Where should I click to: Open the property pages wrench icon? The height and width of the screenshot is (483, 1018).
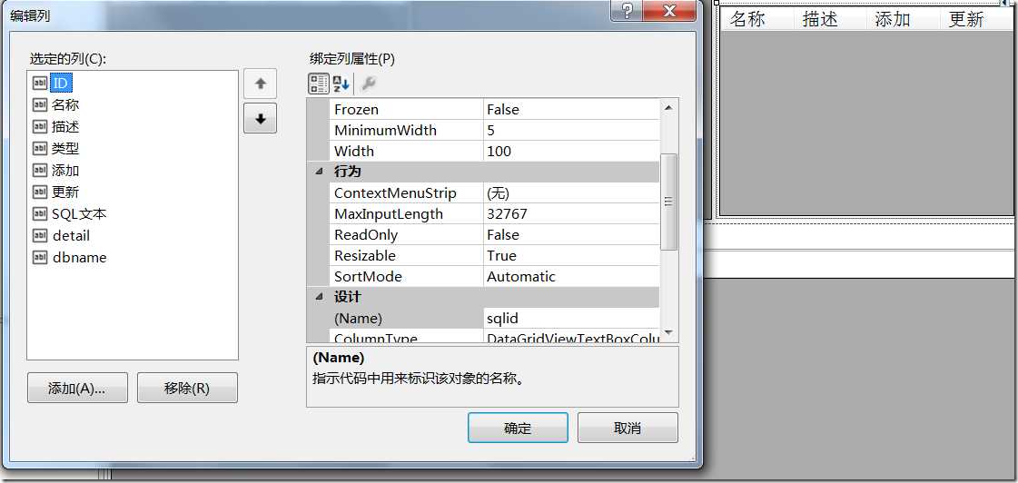tap(368, 84)
